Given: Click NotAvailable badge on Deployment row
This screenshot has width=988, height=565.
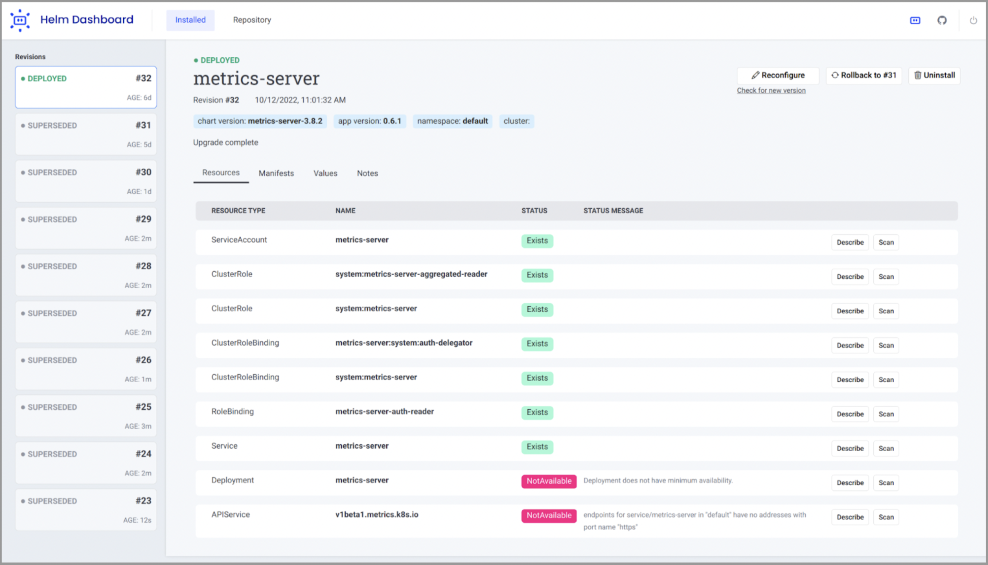Looking at the screenshot, I should click(x=549, y=481).
